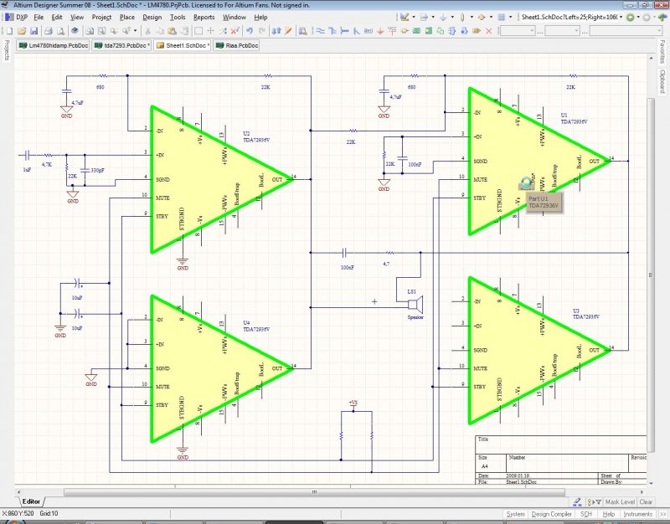Open the alignment tools dropdown arrow
Image resolution: width=670 pixels, height=524 pixels.
click(433, 17)
